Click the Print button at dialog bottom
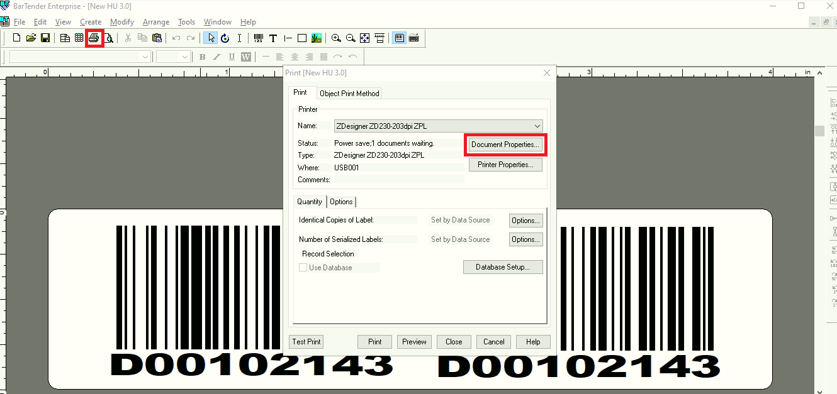 tap(375, 342)
